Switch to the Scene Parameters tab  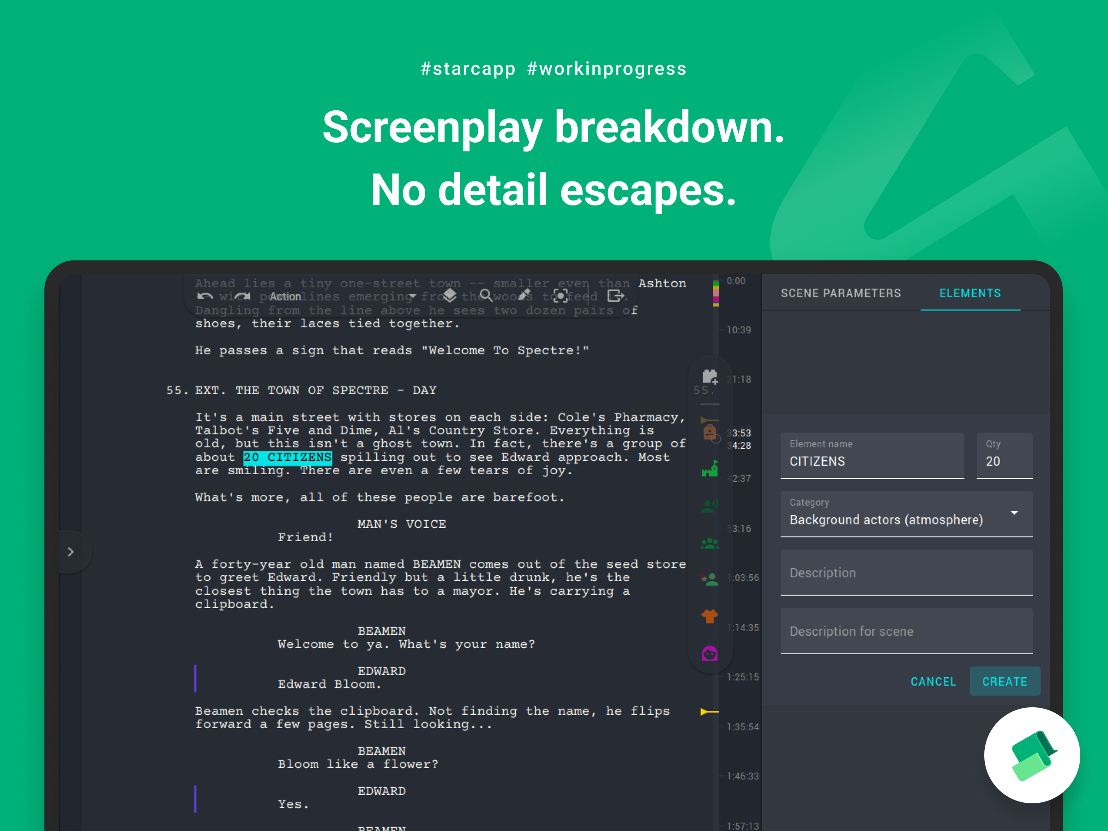click(841, 294)
